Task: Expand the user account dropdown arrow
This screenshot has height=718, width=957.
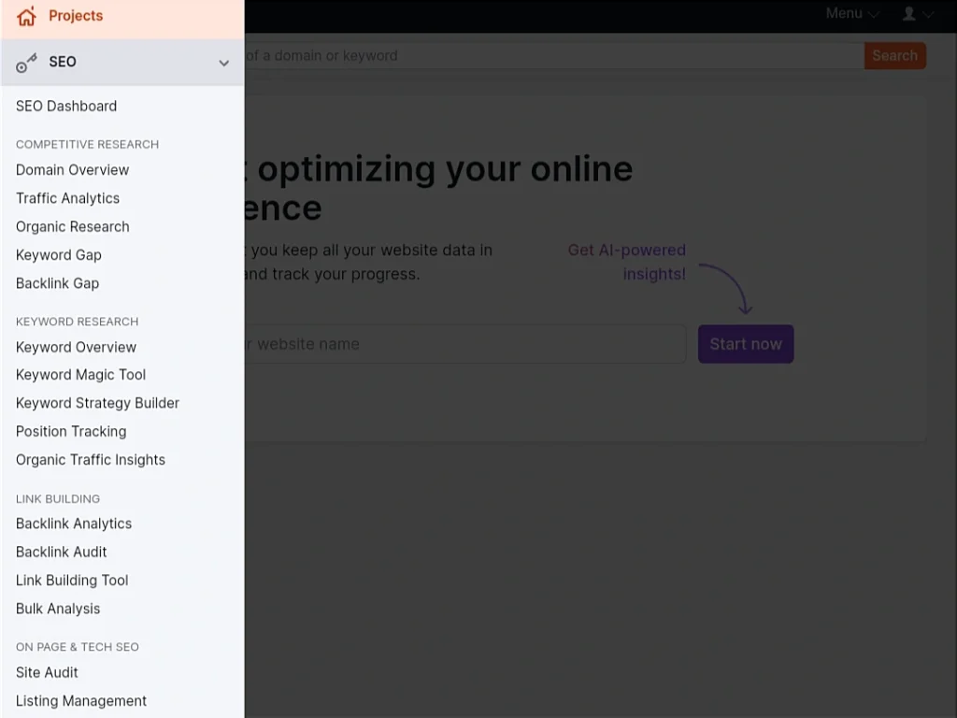Action: coord(928,14)
